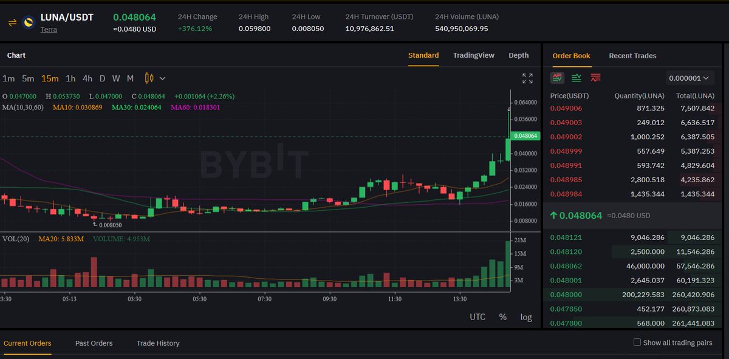Select the 5m timeframe
Screen dimensions: 729x359
tap(28, 78)
